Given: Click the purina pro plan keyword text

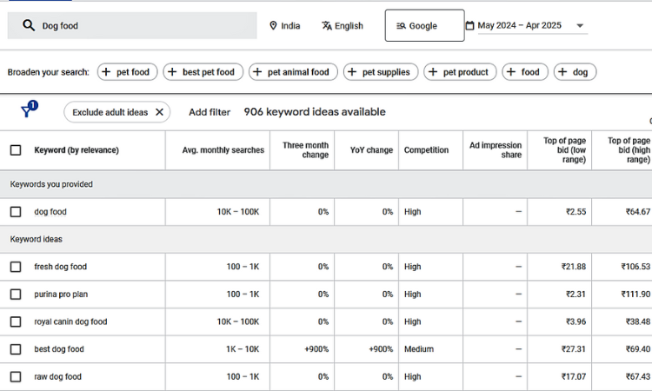Looking at the screenshot, I should coord(61,295).
